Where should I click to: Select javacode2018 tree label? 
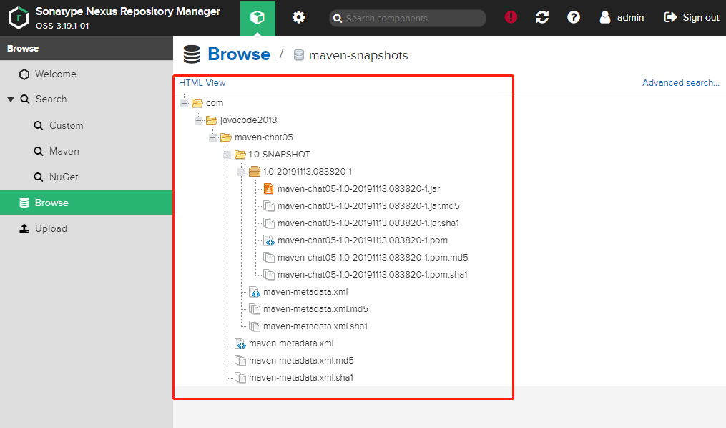[249, 120]
